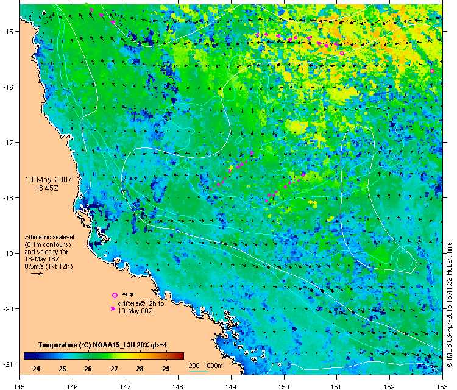Click the '19-May 00Z' legend text

135,311
